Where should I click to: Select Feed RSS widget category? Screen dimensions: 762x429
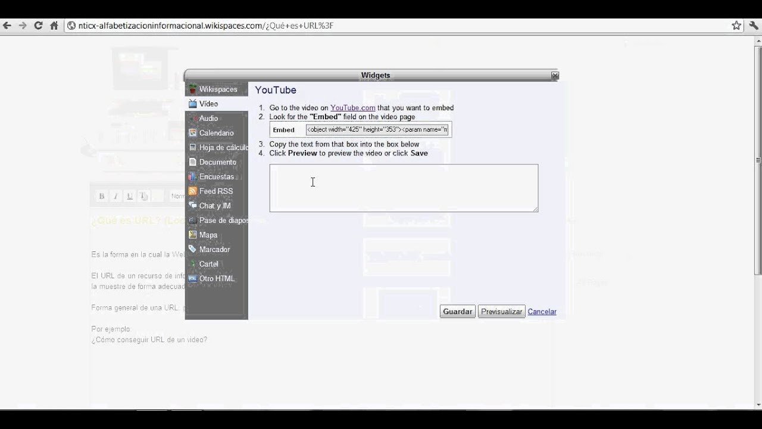217,191
